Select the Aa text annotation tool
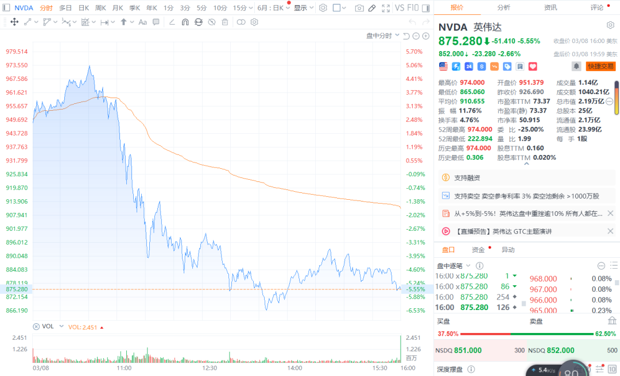Image resolution: width=620 pixels, height=376 pixels. tap(142, 22)
